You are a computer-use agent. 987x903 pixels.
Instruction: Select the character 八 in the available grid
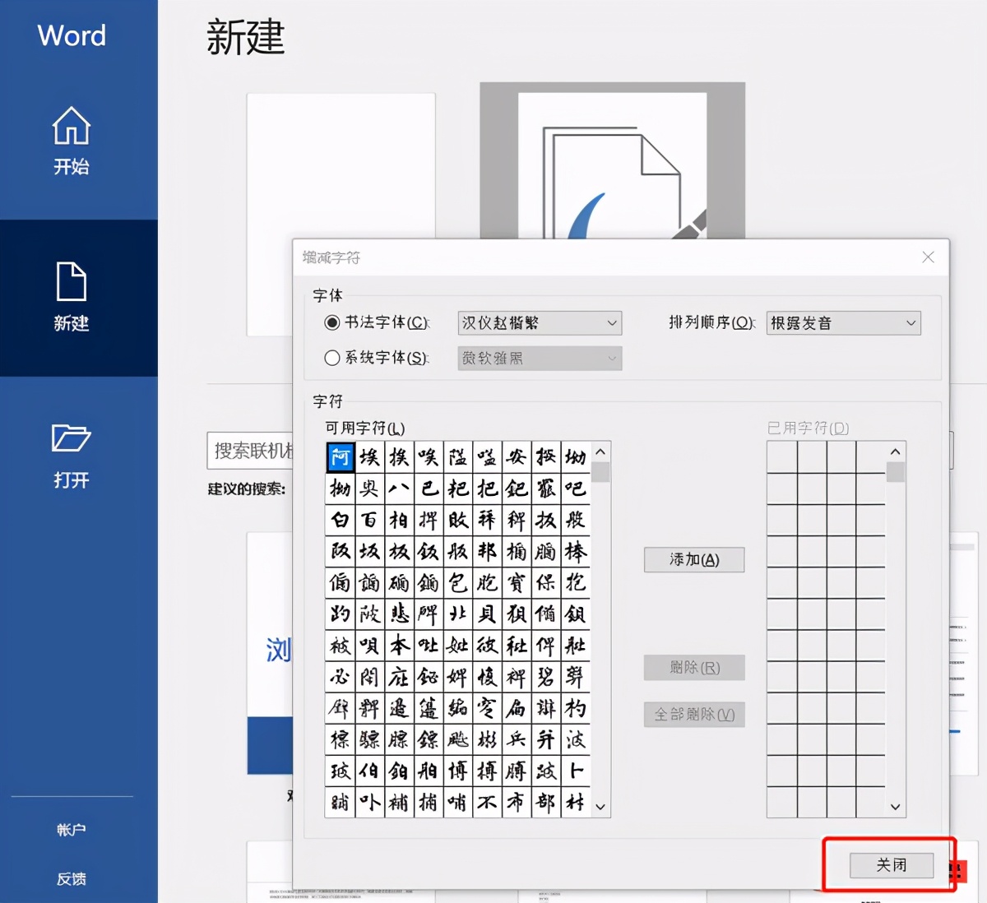[x=399, y=489]
